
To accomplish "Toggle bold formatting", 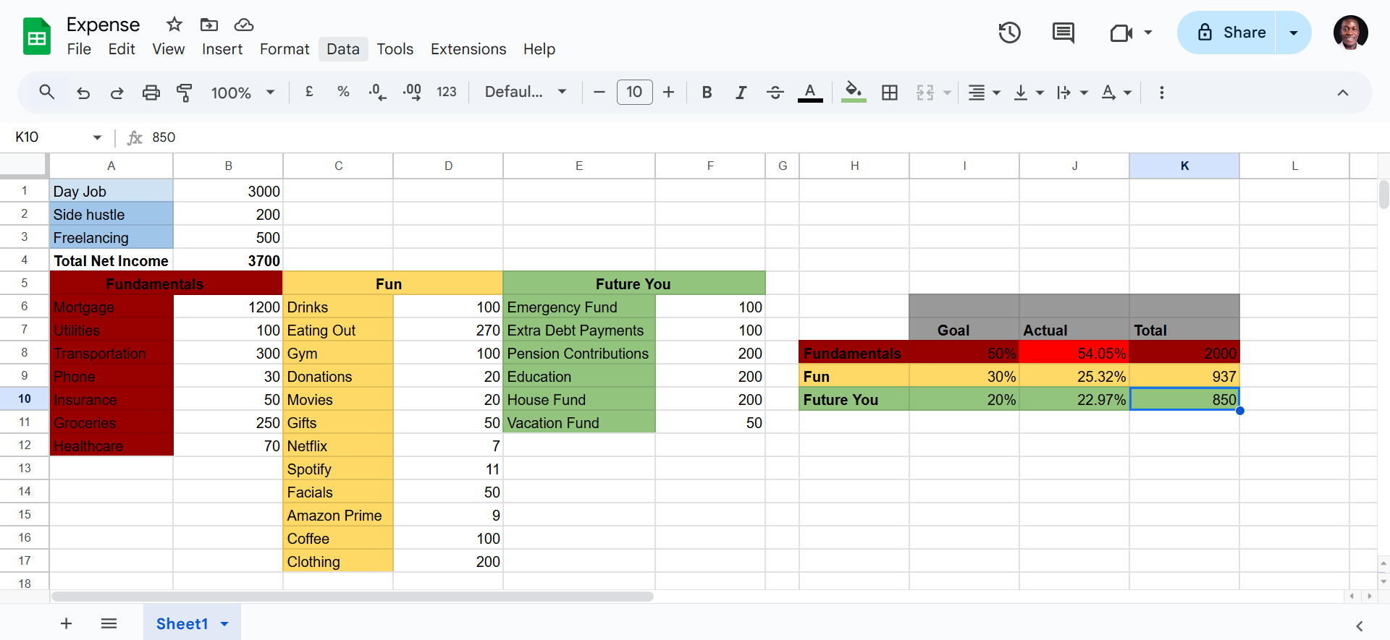I will (x=707, y=93).
